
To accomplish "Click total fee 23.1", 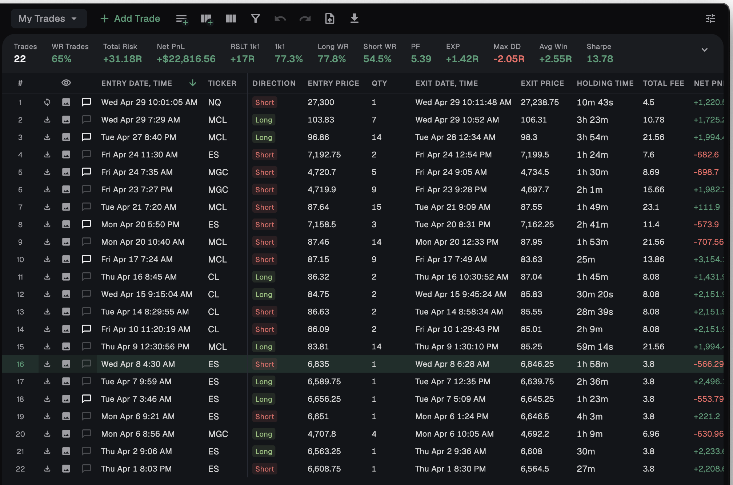I will tap(651, 207).
